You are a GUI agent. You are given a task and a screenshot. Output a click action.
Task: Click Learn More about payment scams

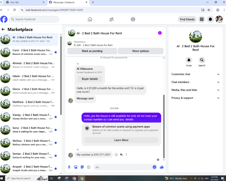(x=121, y=140)
